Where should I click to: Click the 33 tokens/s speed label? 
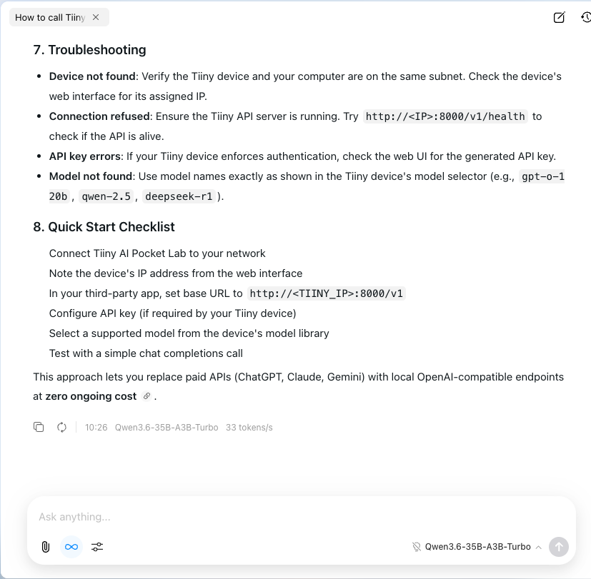tap(249, 427)
